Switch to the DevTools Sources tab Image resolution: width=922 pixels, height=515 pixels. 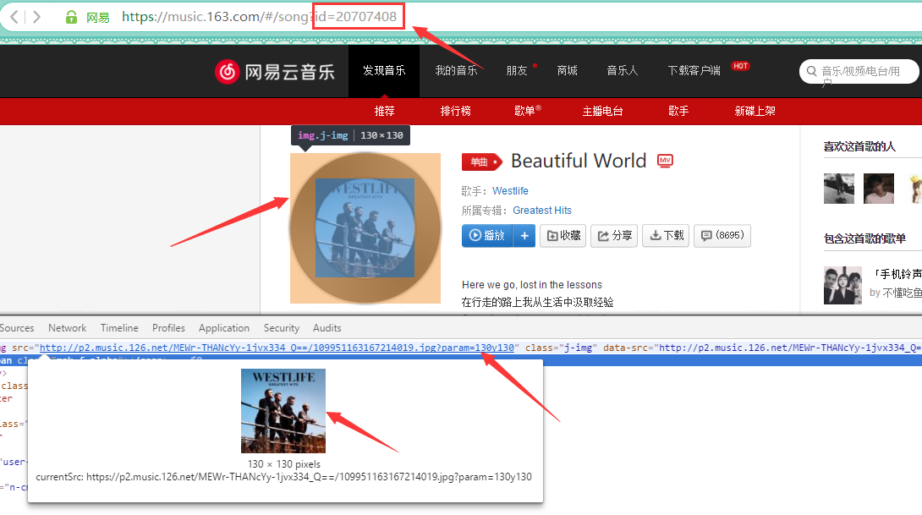tap(17, 328)
